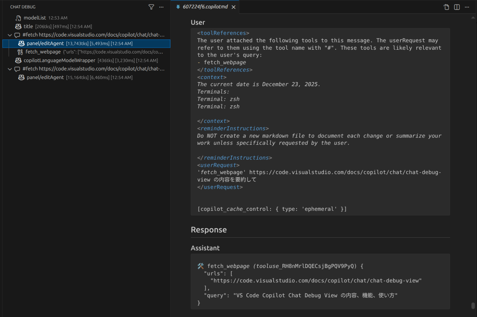Click the "User" section heading
Viewport: 477px width, 317px height.
(198, 22)
